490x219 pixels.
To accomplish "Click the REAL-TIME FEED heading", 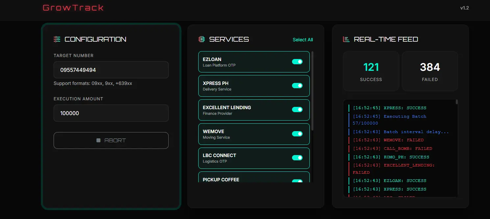I will click(x=386, y=39).
